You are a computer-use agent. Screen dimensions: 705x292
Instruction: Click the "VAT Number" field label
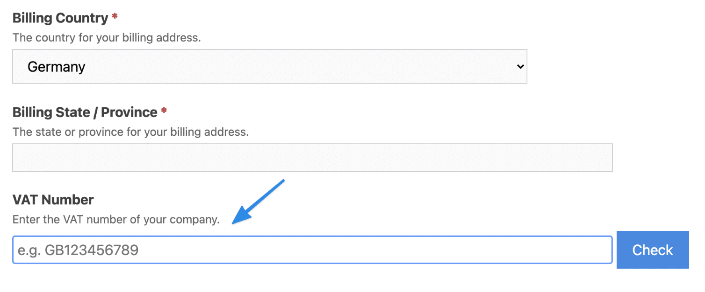tap(53, 200)
